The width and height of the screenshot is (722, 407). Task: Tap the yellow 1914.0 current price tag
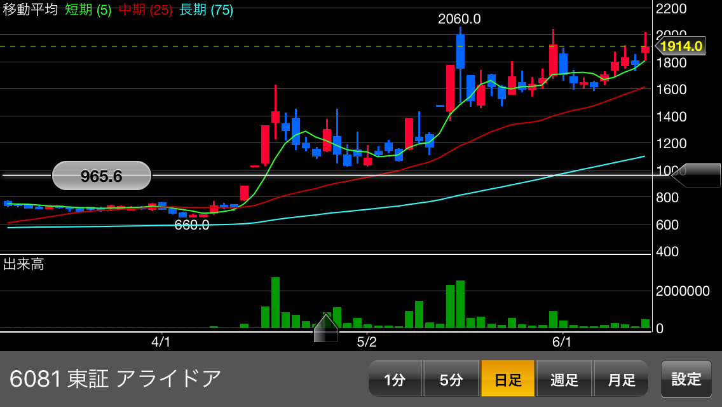click(x=680, y=46)
